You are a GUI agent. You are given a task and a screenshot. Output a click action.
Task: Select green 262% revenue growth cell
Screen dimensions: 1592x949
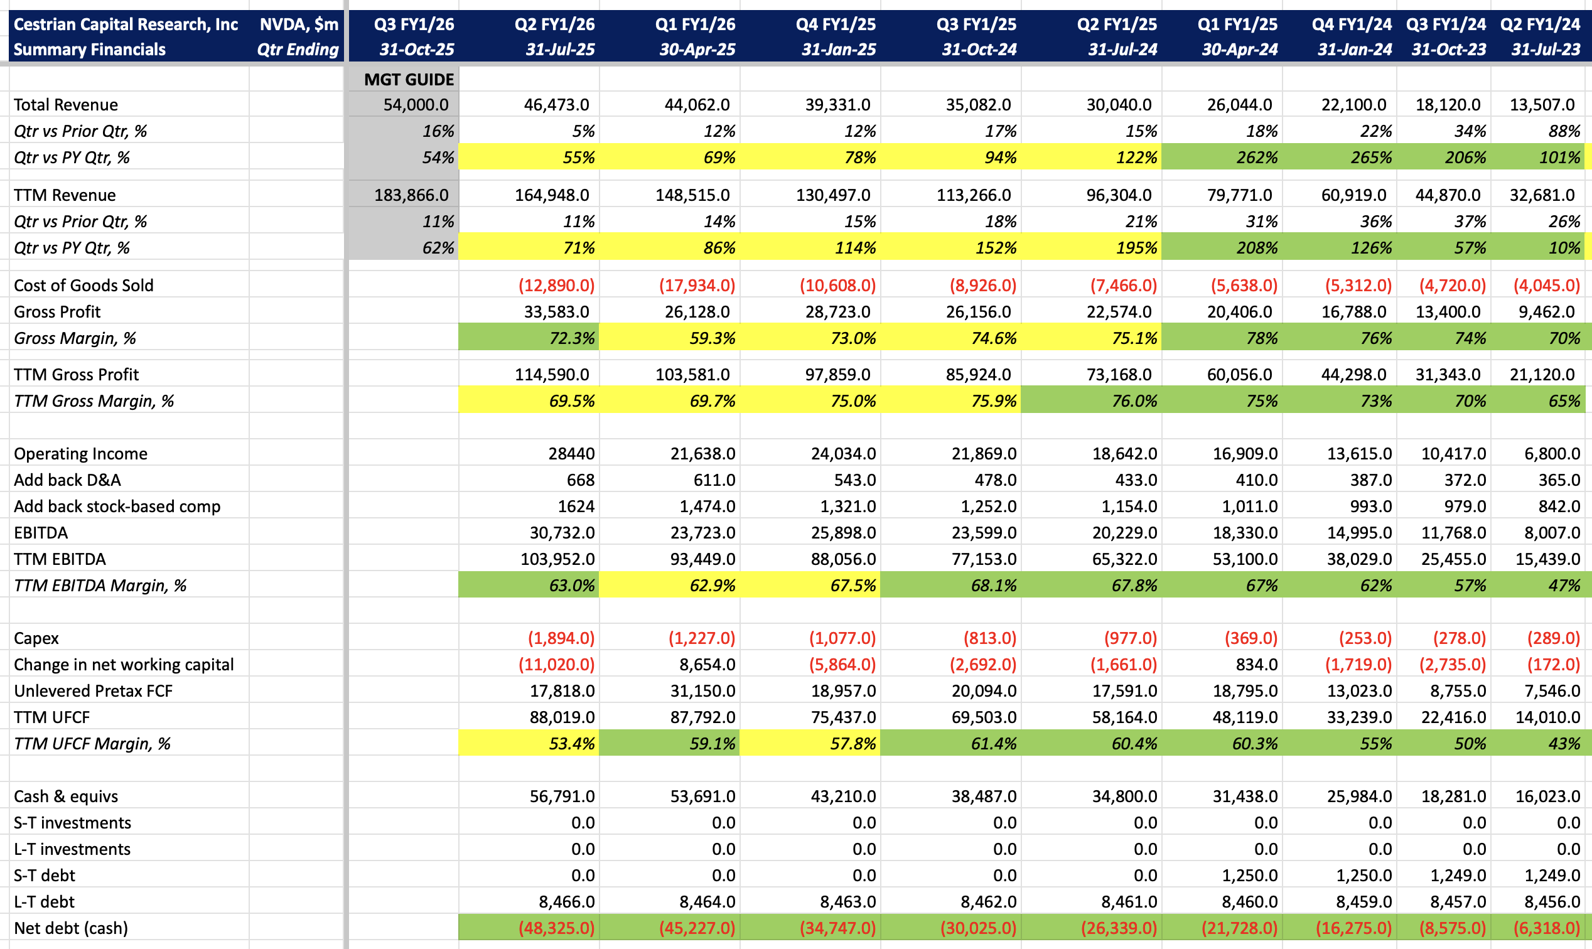click(x=1256, y=158)
